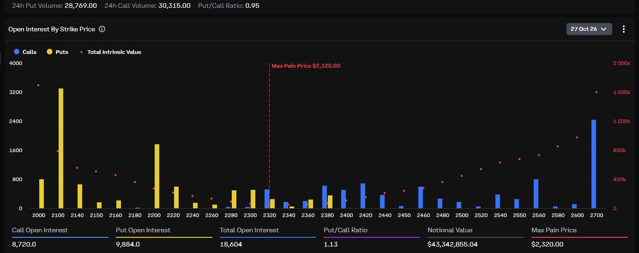Viewport: 639px width, 253px height.
Task: Click the 2320 strike label on x-axis
Action: 270,215
